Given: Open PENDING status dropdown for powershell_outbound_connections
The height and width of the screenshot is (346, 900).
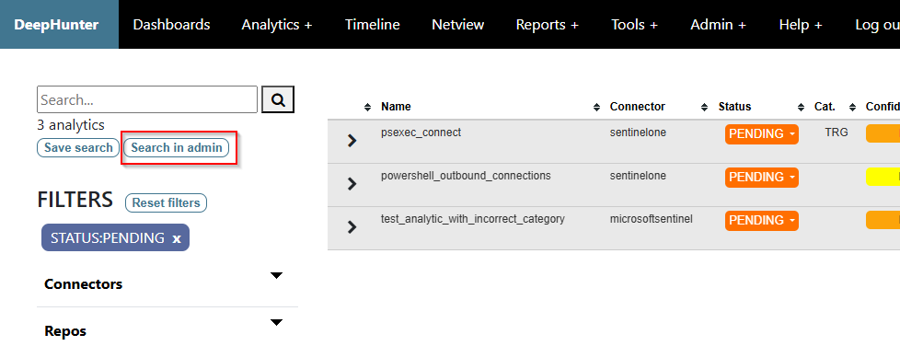Looking at the screenshot, I should pos(762,178).
